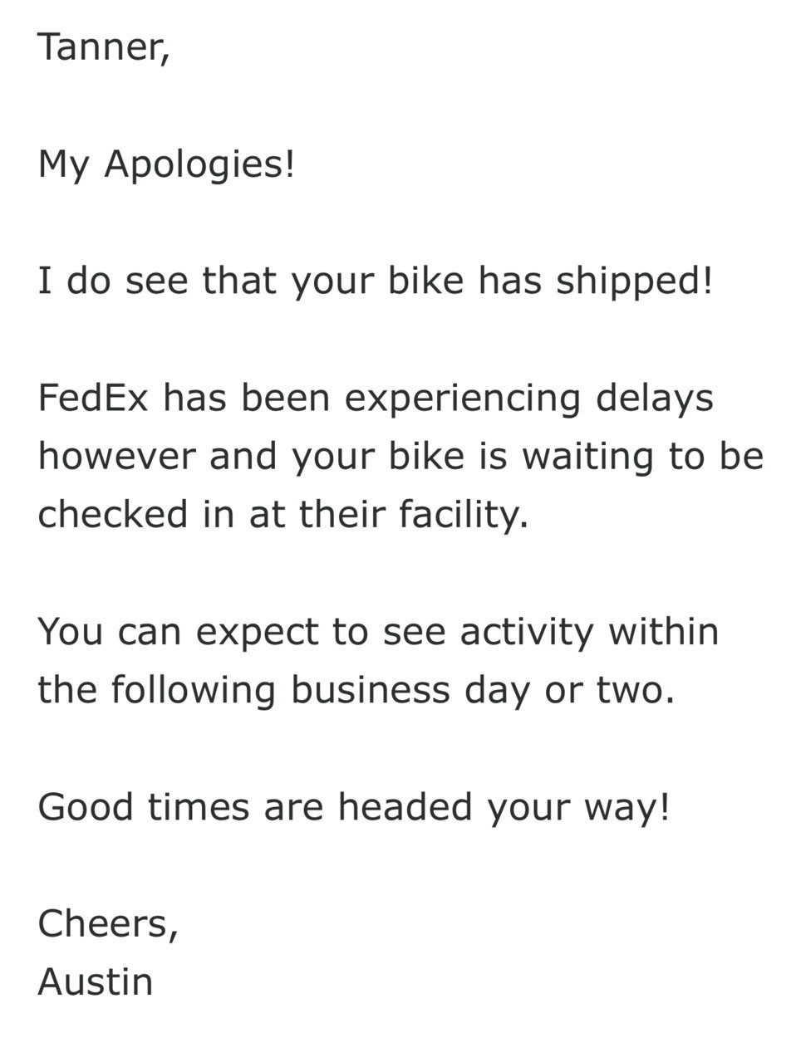The height and width of the screenshot is (1062, 796).
Task: Click the word "facility."
Action: click(464, 516)
